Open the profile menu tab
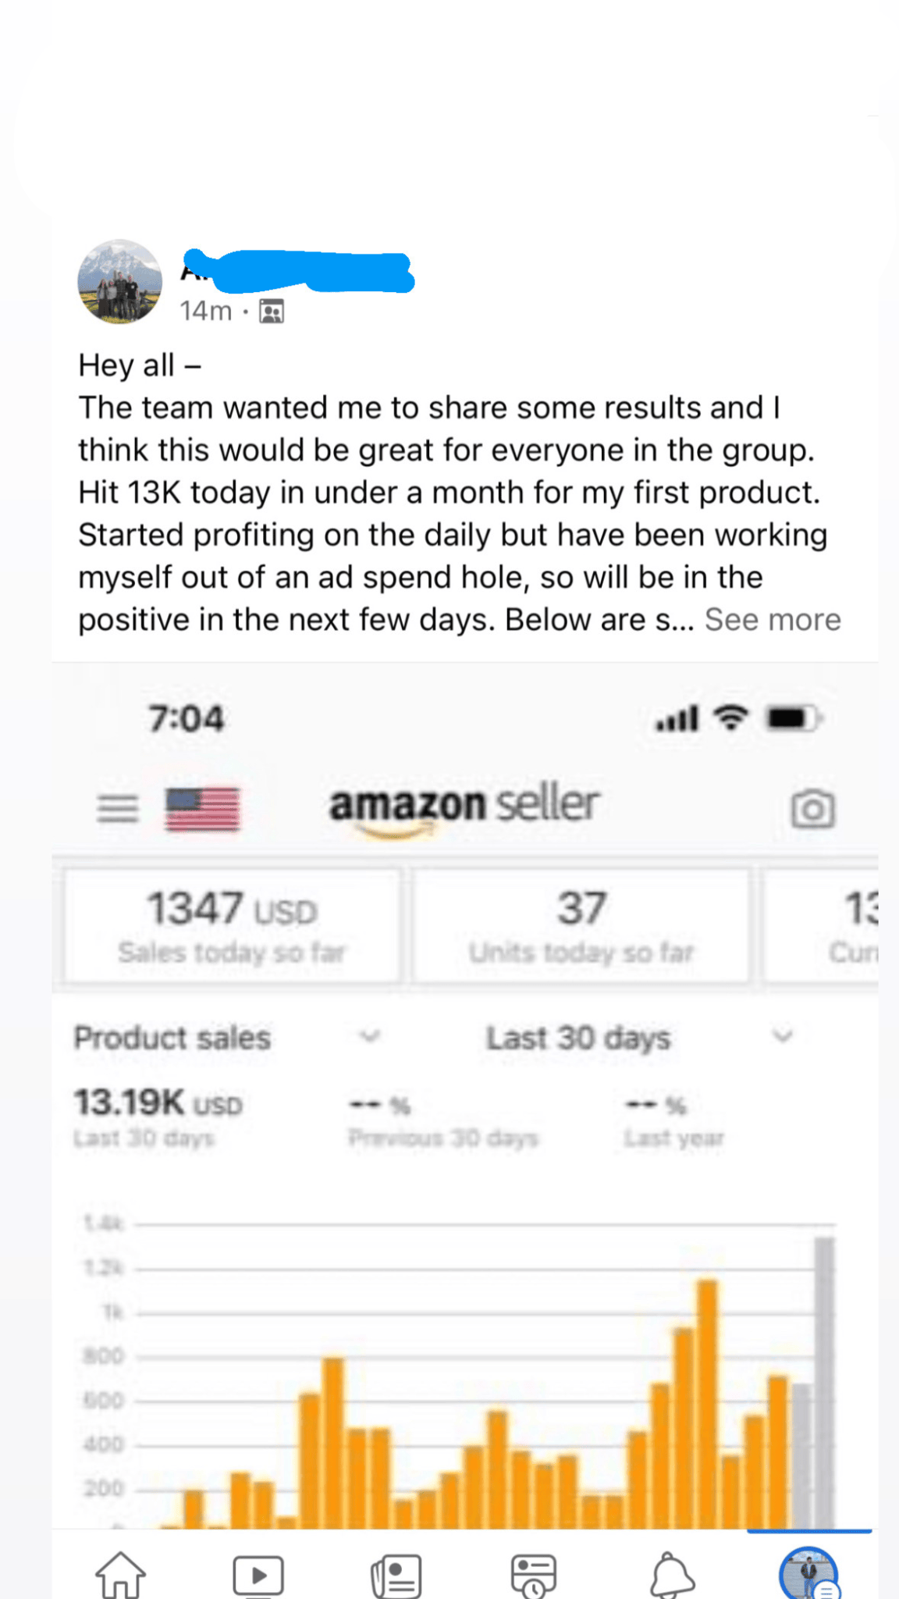The image size is (899, 1599). (808, 1574)
